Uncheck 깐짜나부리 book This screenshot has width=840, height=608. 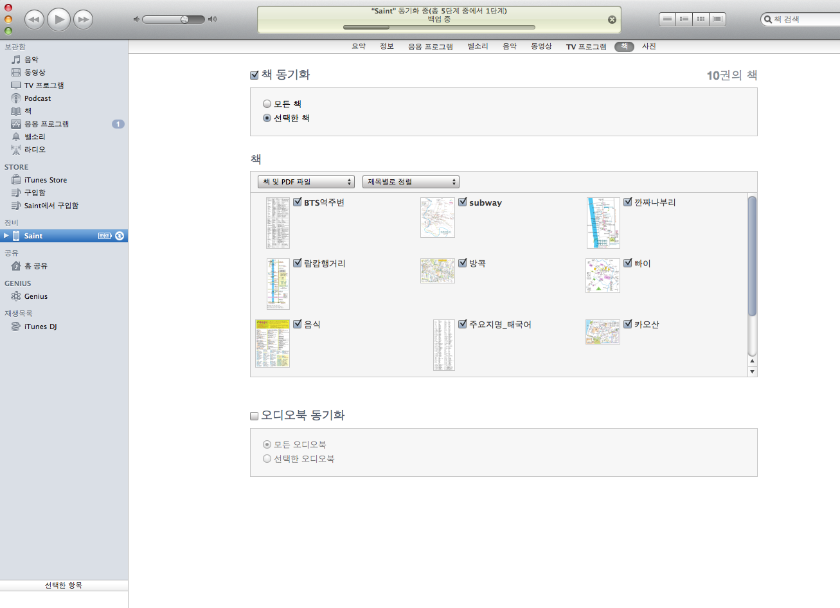[x=628, y=202]
